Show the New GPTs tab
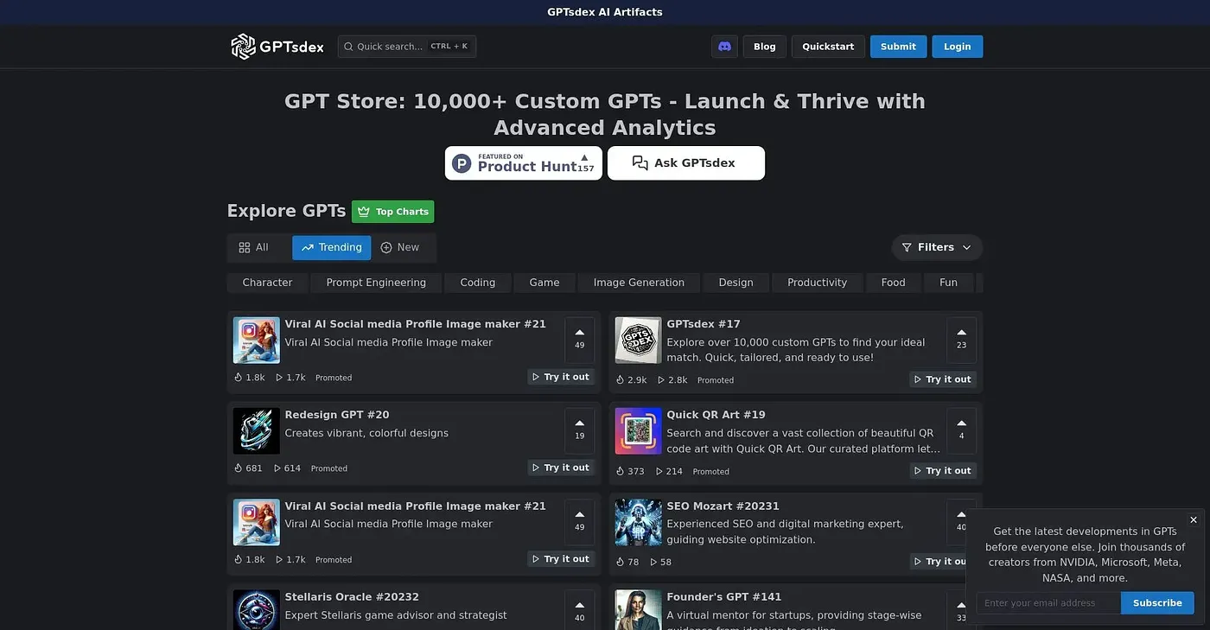This screenshot has width=1210, height=630. 400,248
